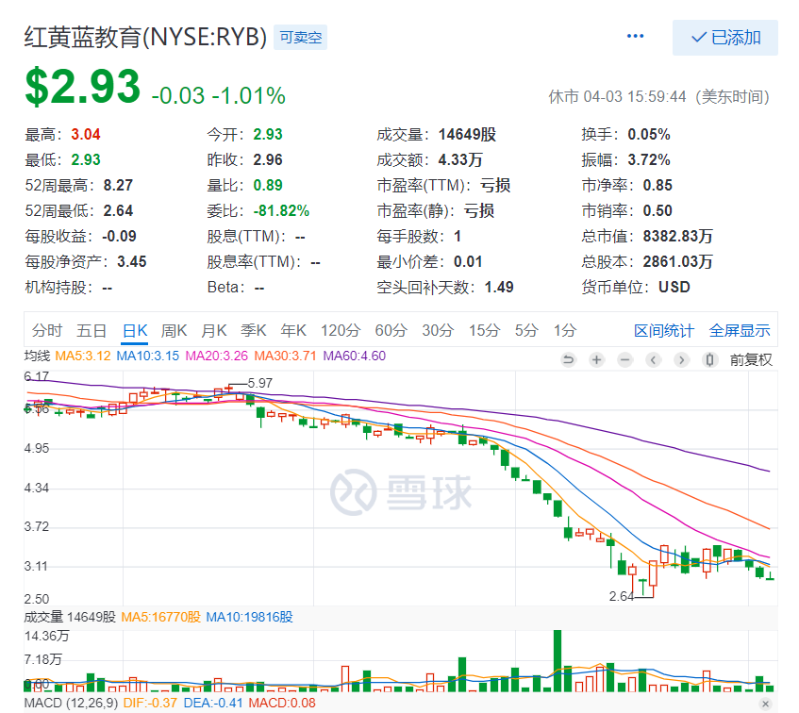Click the MA20:3.26 moving average label

click(x=217, y=356)
